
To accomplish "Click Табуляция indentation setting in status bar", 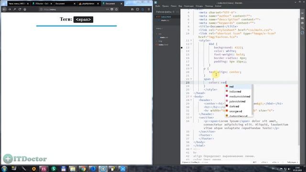I will tap(292, 162).
